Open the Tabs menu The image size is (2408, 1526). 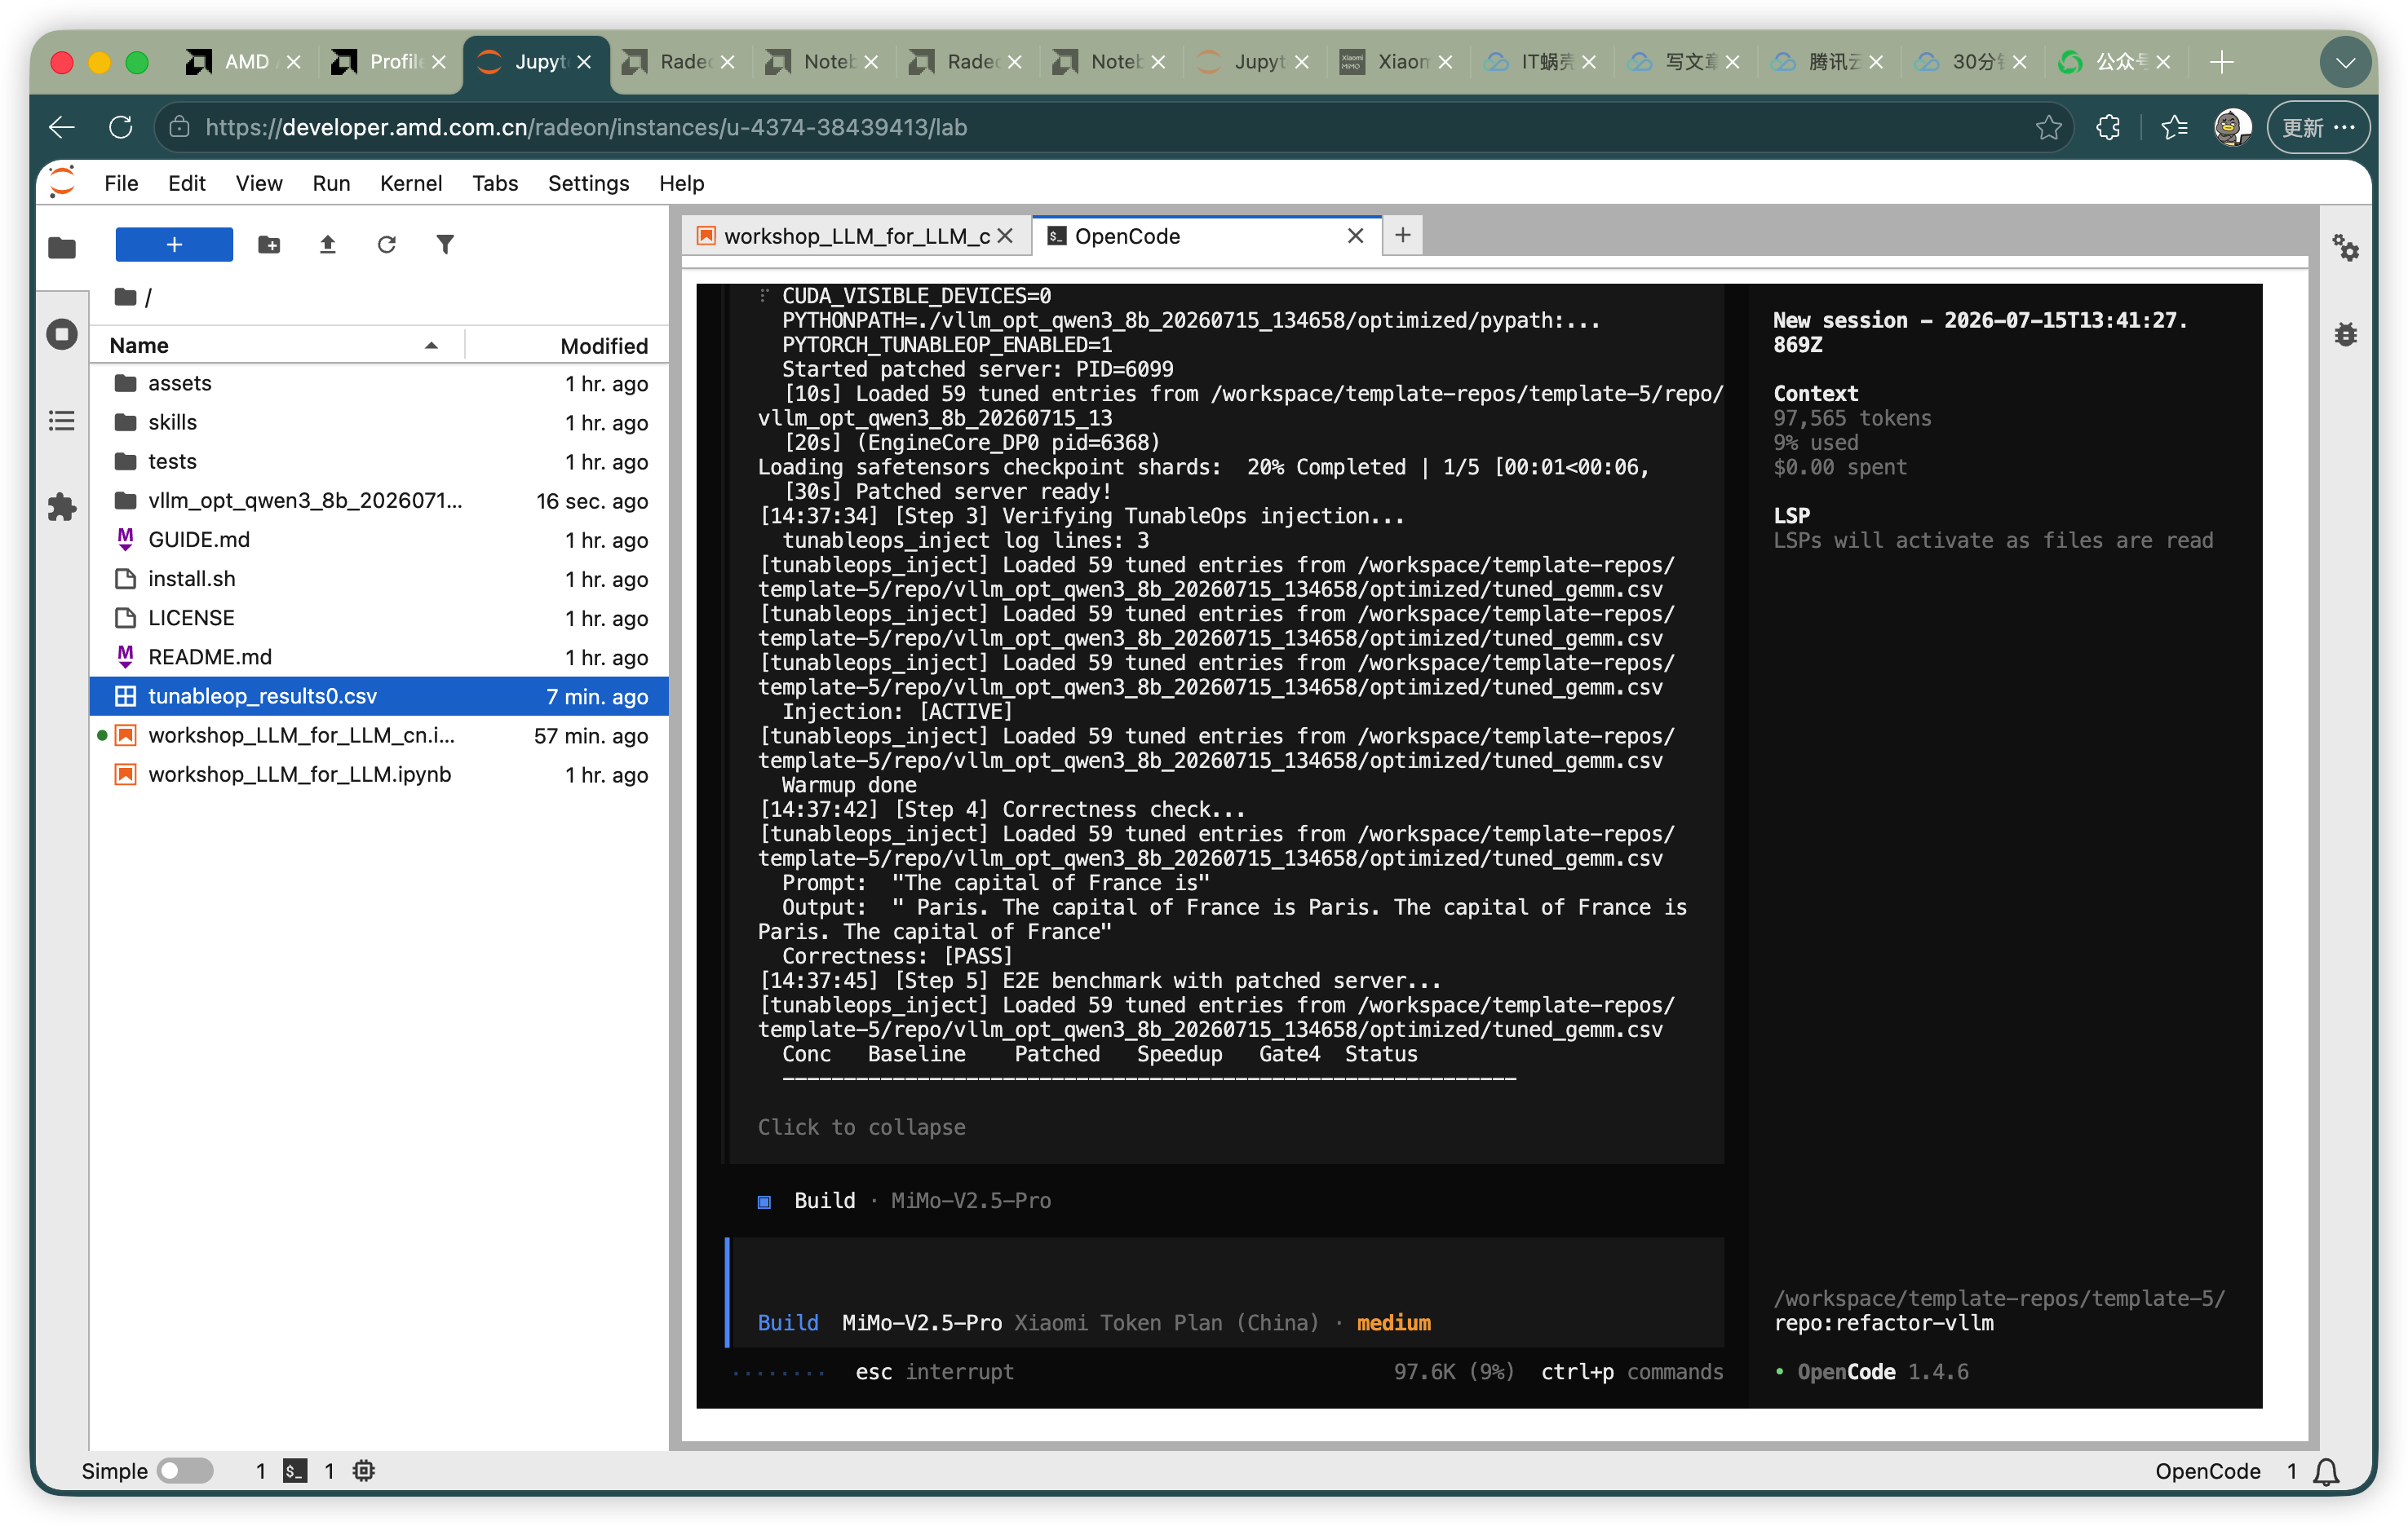click(495, 183)
